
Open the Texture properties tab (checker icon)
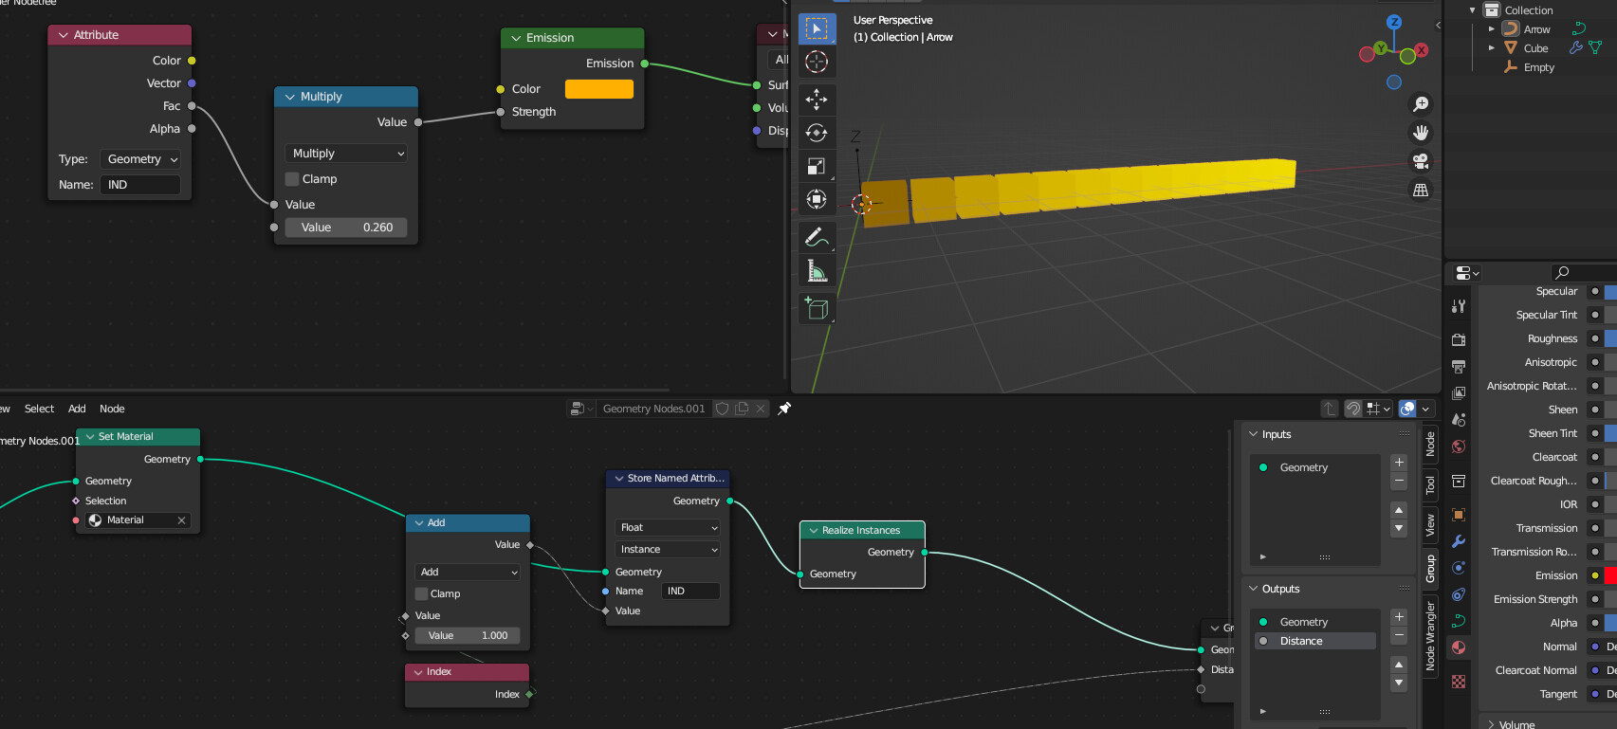(1459, 682)
